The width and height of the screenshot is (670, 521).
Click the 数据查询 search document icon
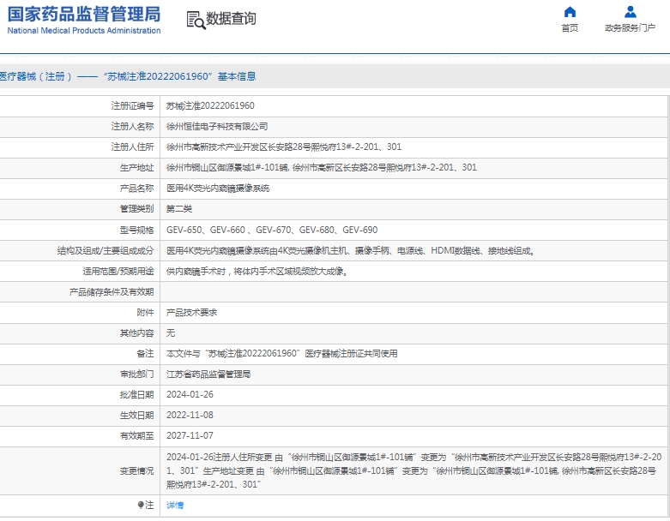pos(196,20)
